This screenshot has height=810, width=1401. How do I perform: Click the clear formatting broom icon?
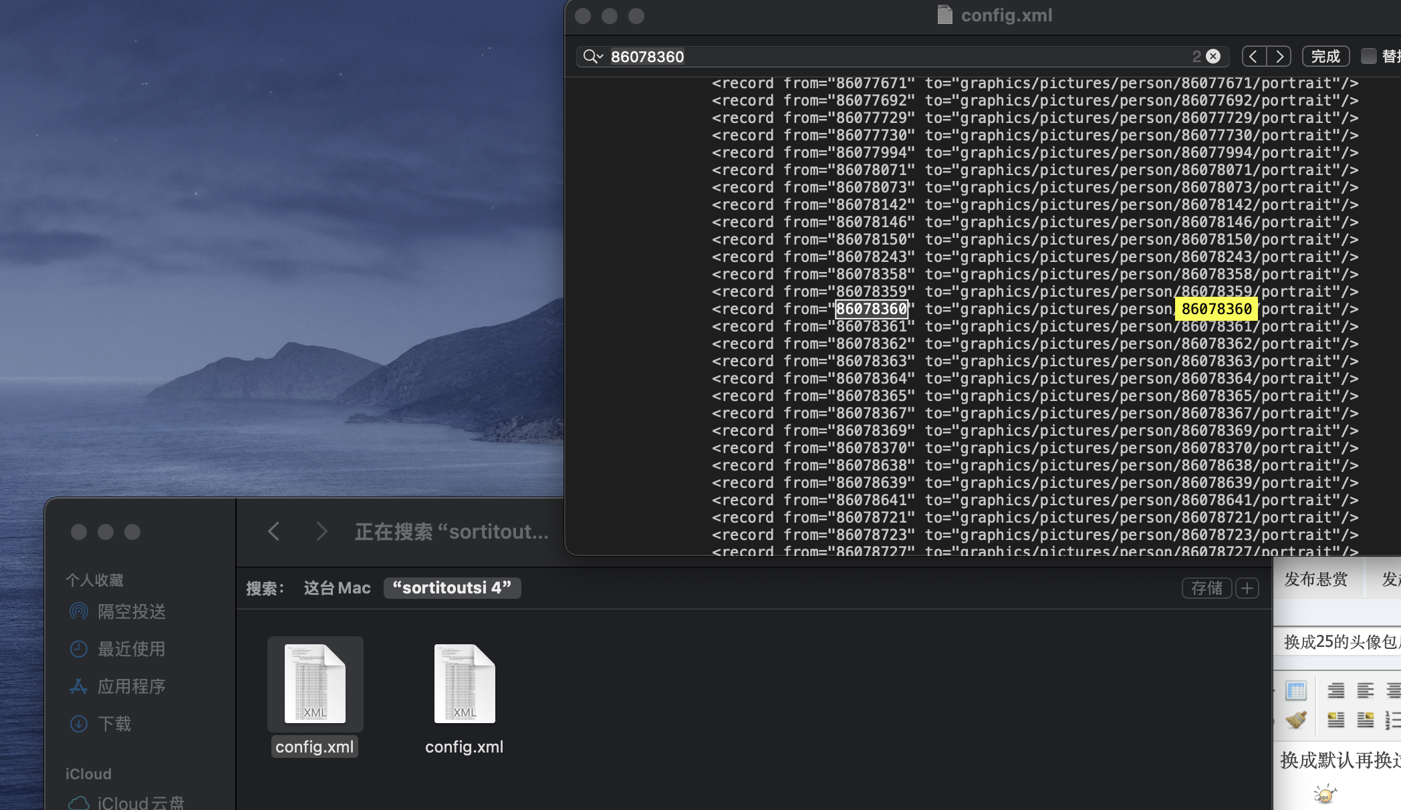pyautogui.click(x=1295, y=720)
